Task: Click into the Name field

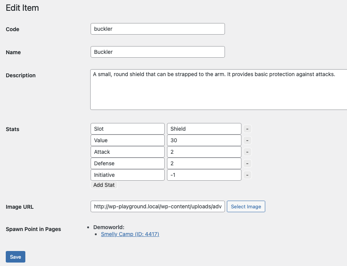Action: coord(157,52)
